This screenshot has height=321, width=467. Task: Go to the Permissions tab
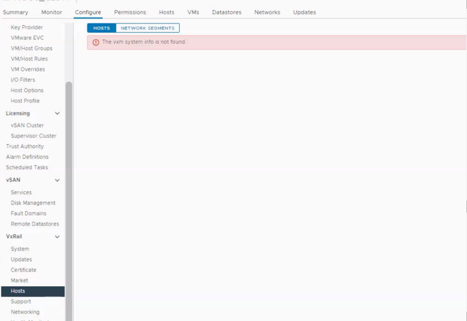point(130,12)
